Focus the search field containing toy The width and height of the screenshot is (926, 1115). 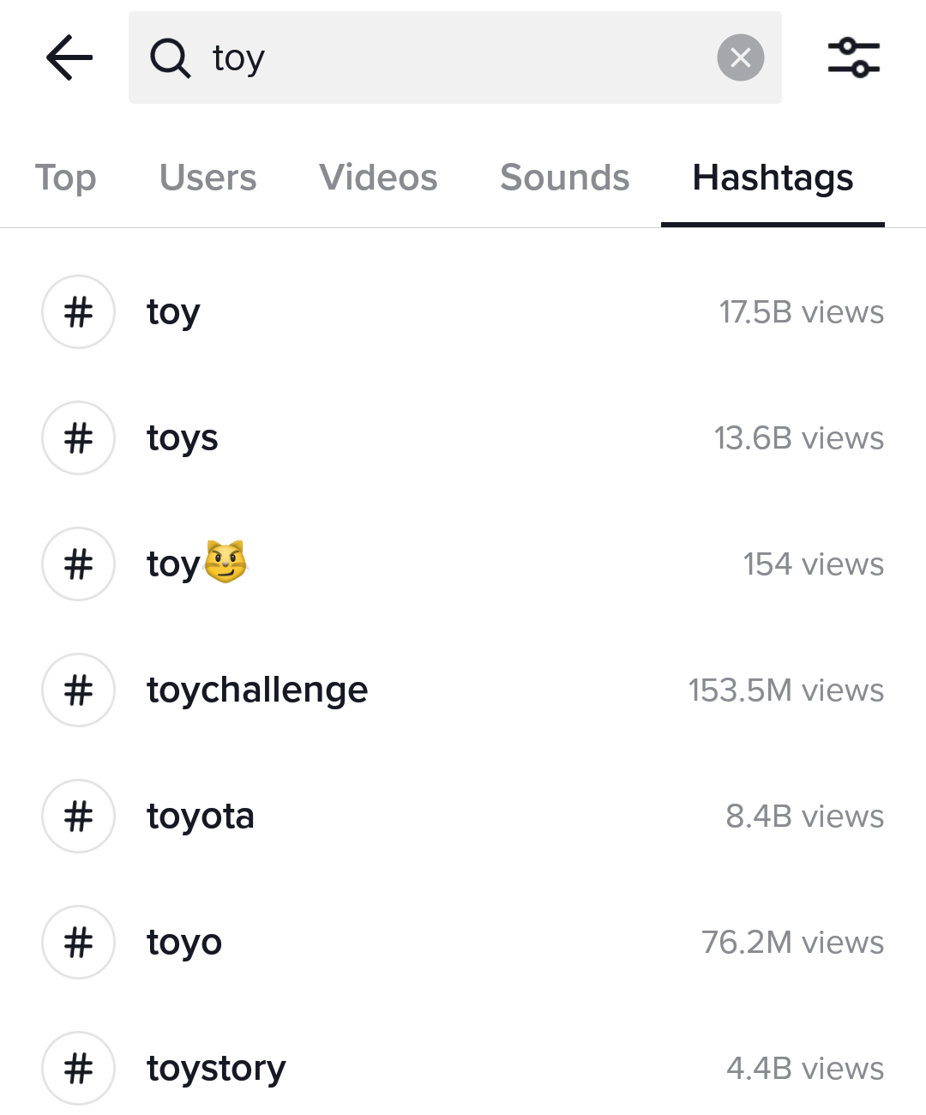(463, 58)
